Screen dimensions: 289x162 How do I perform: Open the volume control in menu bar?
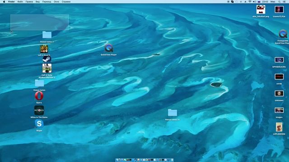[x=254, y=2]
